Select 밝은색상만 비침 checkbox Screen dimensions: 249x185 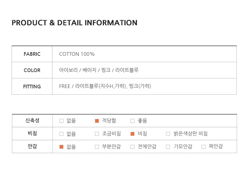[x=168, y=134]
